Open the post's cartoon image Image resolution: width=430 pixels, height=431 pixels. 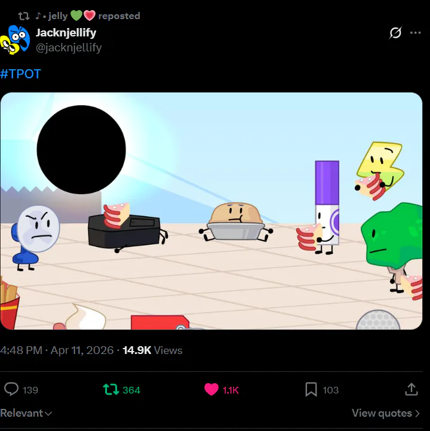pos(211,211)
